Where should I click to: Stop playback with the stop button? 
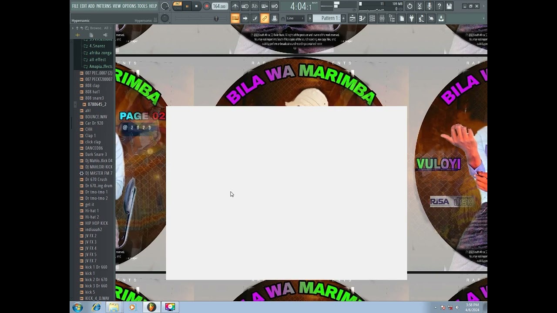click(196, 6)
